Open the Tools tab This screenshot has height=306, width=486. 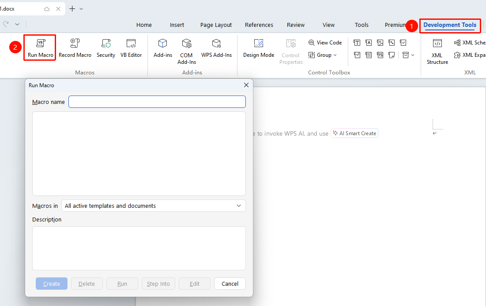[x=362, y=25]
